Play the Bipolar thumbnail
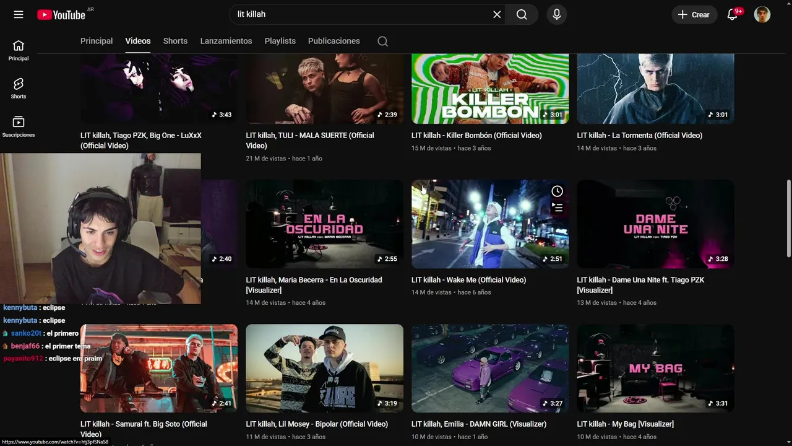Viewport: 792px width, 446px height. coord(324,369)
